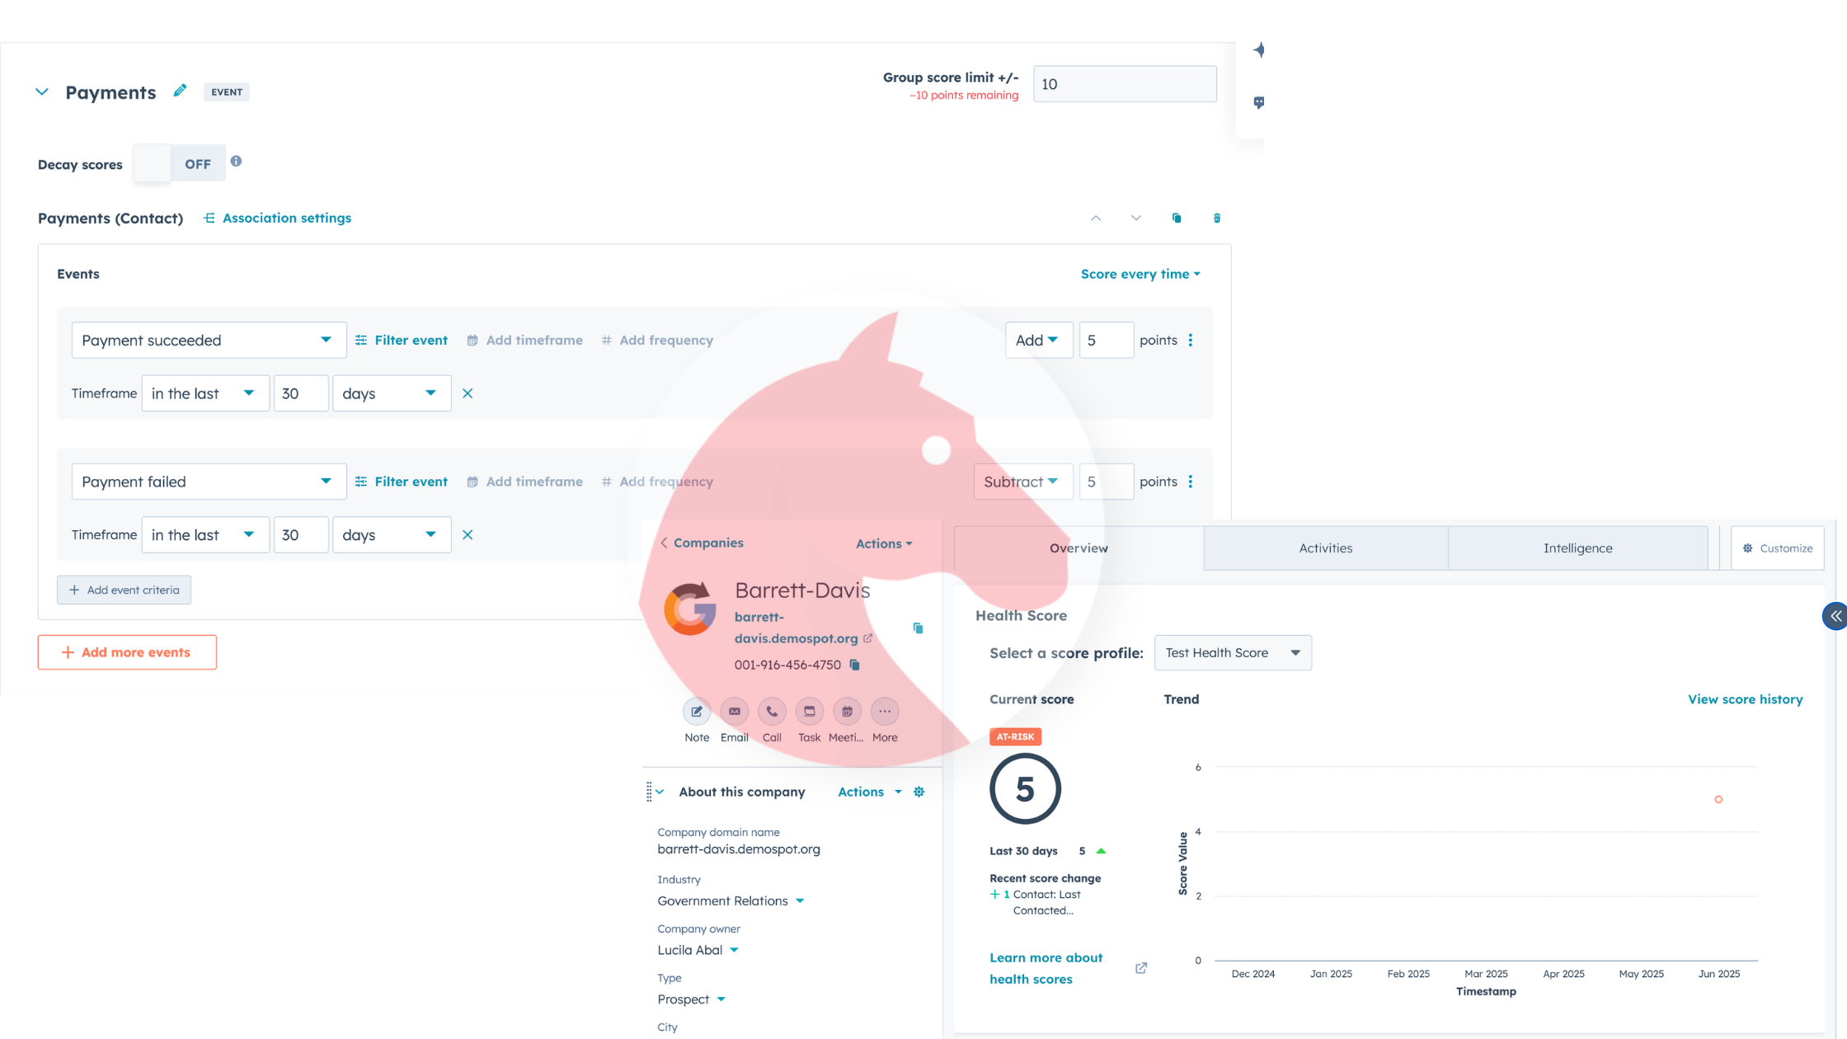Click the points field of Payment succeeded

[1107, 340]
